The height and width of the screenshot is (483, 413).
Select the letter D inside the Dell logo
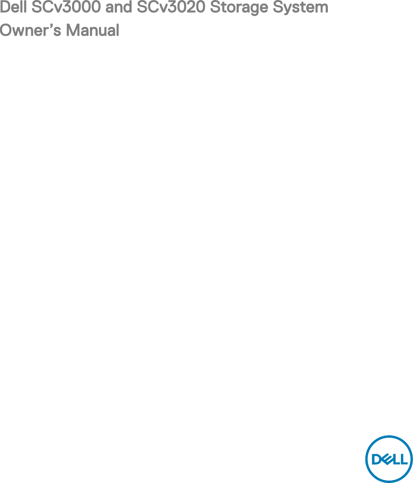point(377,459)
